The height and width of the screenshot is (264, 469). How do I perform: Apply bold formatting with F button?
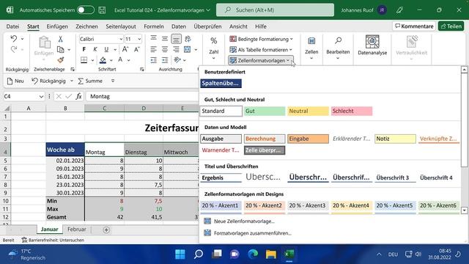(x=84, y=49)
